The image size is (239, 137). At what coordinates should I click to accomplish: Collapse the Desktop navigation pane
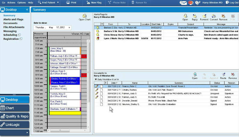(27, 10)
